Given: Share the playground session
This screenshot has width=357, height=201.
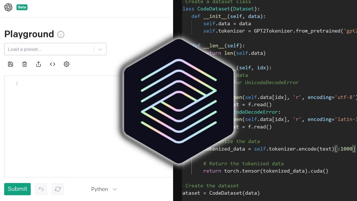Looking at the screenshot, I should (38, 64).
